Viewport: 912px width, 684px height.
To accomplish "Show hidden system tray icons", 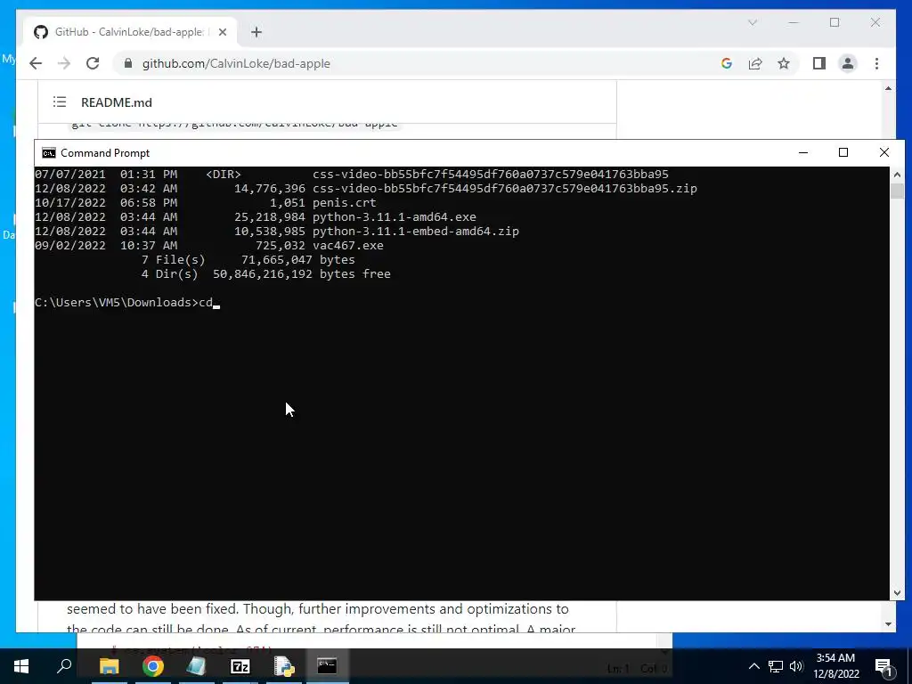I will (753, 666).
